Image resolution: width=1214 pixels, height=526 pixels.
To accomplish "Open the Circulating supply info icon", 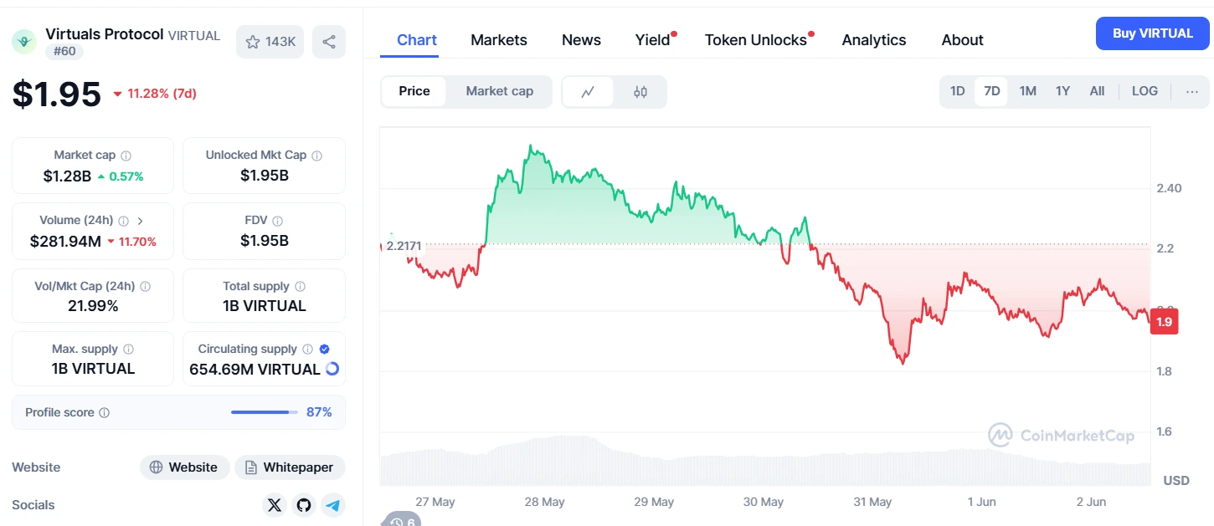I will (x=308, y=350).
